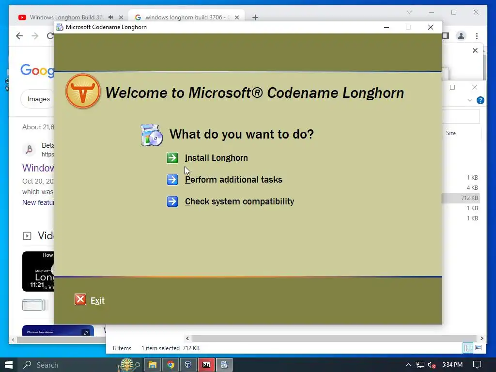Switch to the YouTube Longhorn Build tab
This screenshot has width=496, height=372.
[66, 17]
